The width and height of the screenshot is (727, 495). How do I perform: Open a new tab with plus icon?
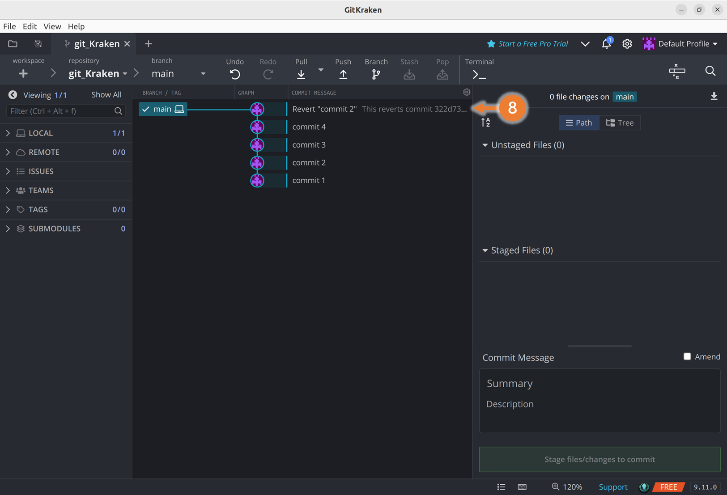pos(148,43)
